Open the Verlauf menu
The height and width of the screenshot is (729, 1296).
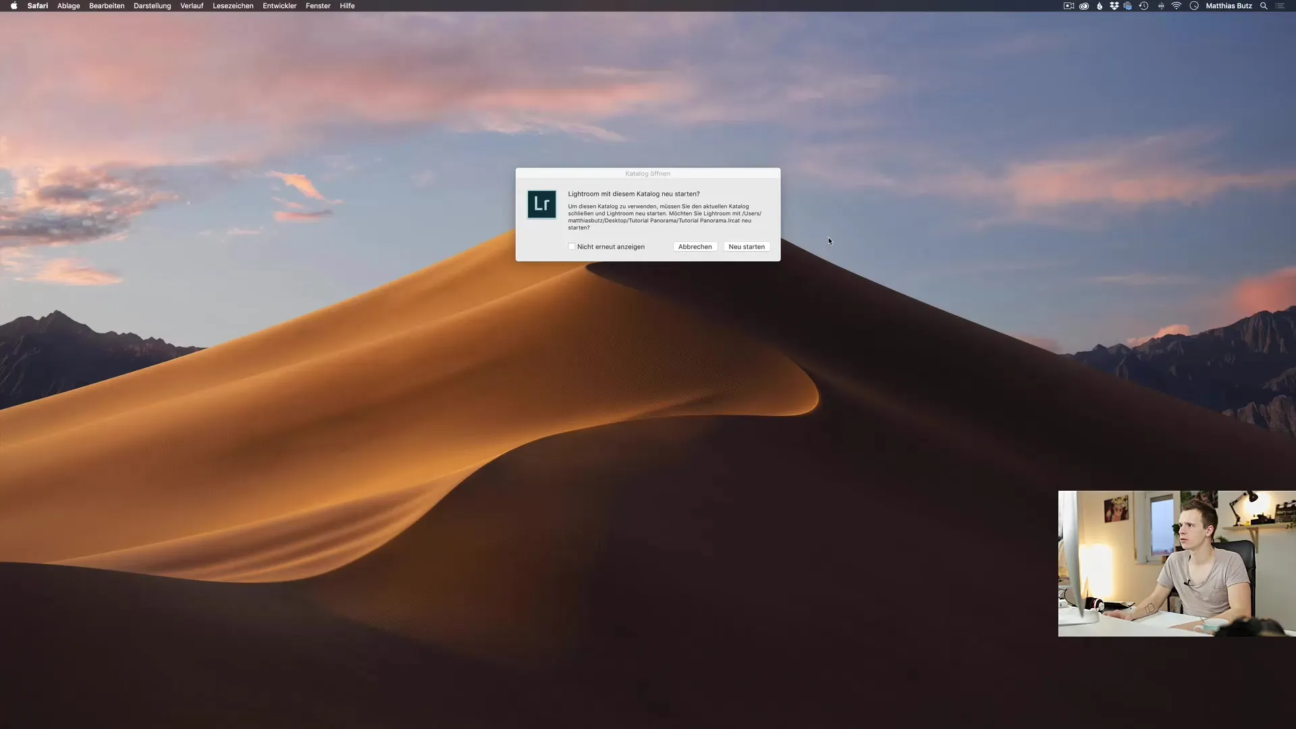[192, 6]
